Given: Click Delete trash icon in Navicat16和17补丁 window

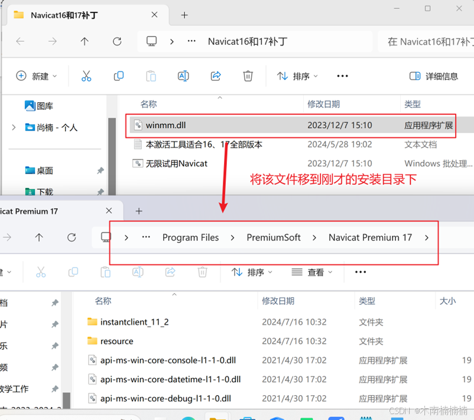Looking at the screenshot, I should (248, 76).
